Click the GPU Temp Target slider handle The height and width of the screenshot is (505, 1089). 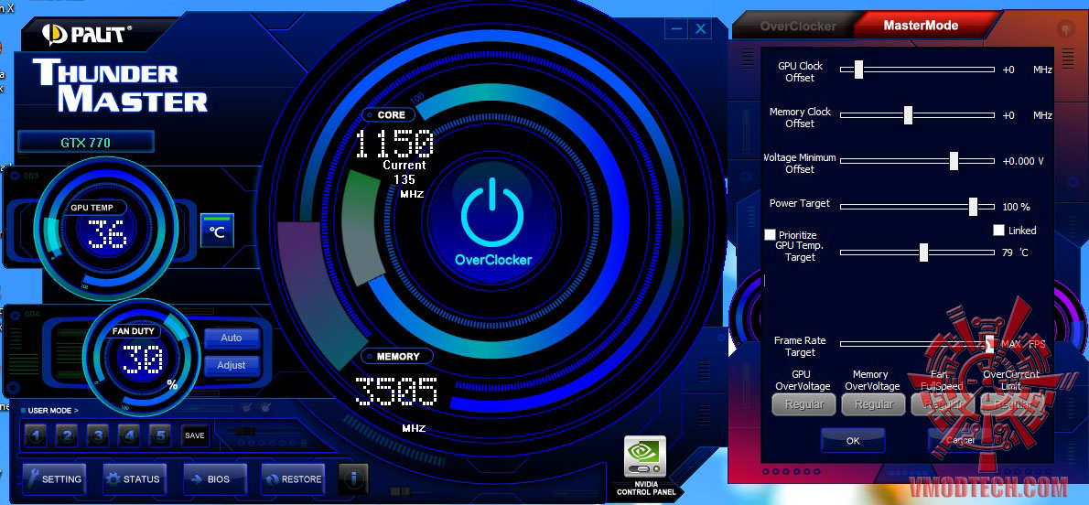[x=923, y=252]
